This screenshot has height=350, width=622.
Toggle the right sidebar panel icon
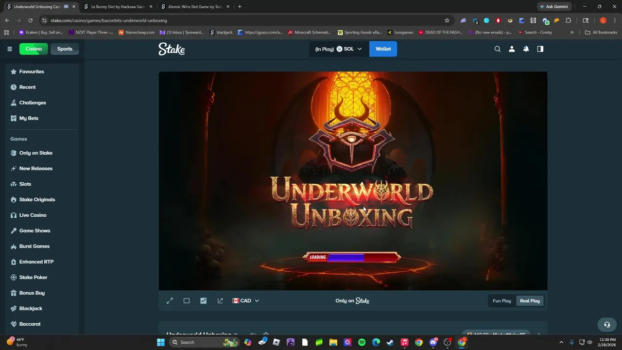(540, 49)
